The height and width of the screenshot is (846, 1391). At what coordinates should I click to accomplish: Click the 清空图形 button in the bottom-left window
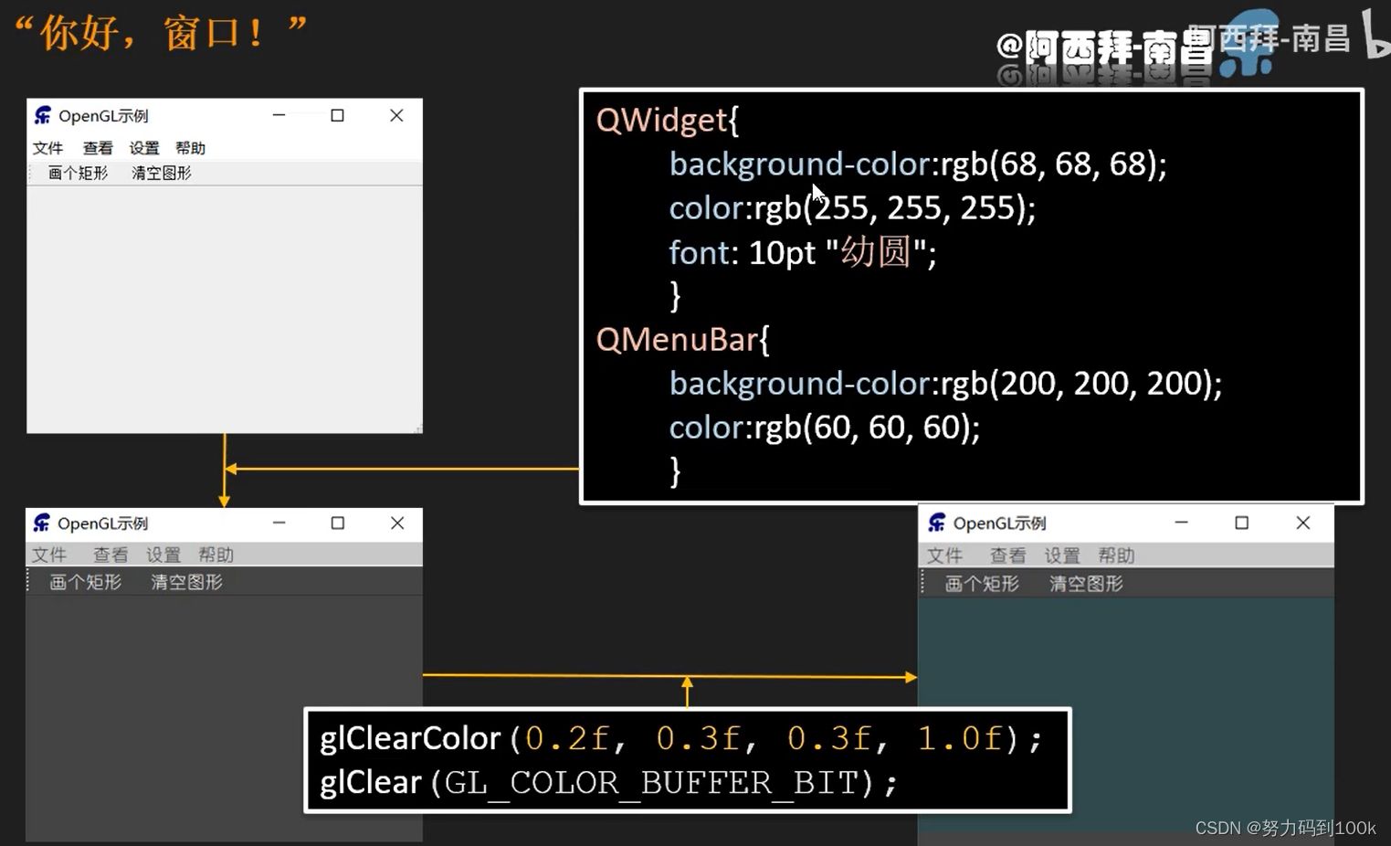point(185,582)
